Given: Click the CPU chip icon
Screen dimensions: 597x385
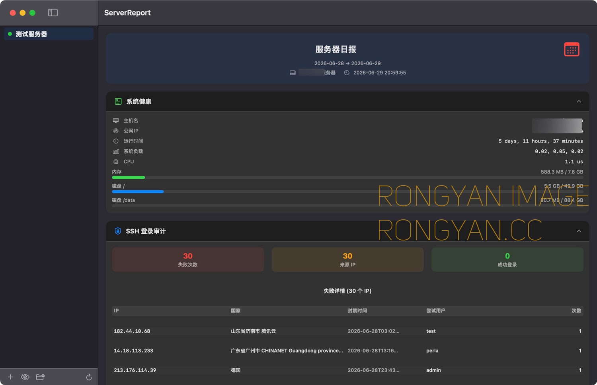Looking at the screenshot, I should tap(116, 162).
